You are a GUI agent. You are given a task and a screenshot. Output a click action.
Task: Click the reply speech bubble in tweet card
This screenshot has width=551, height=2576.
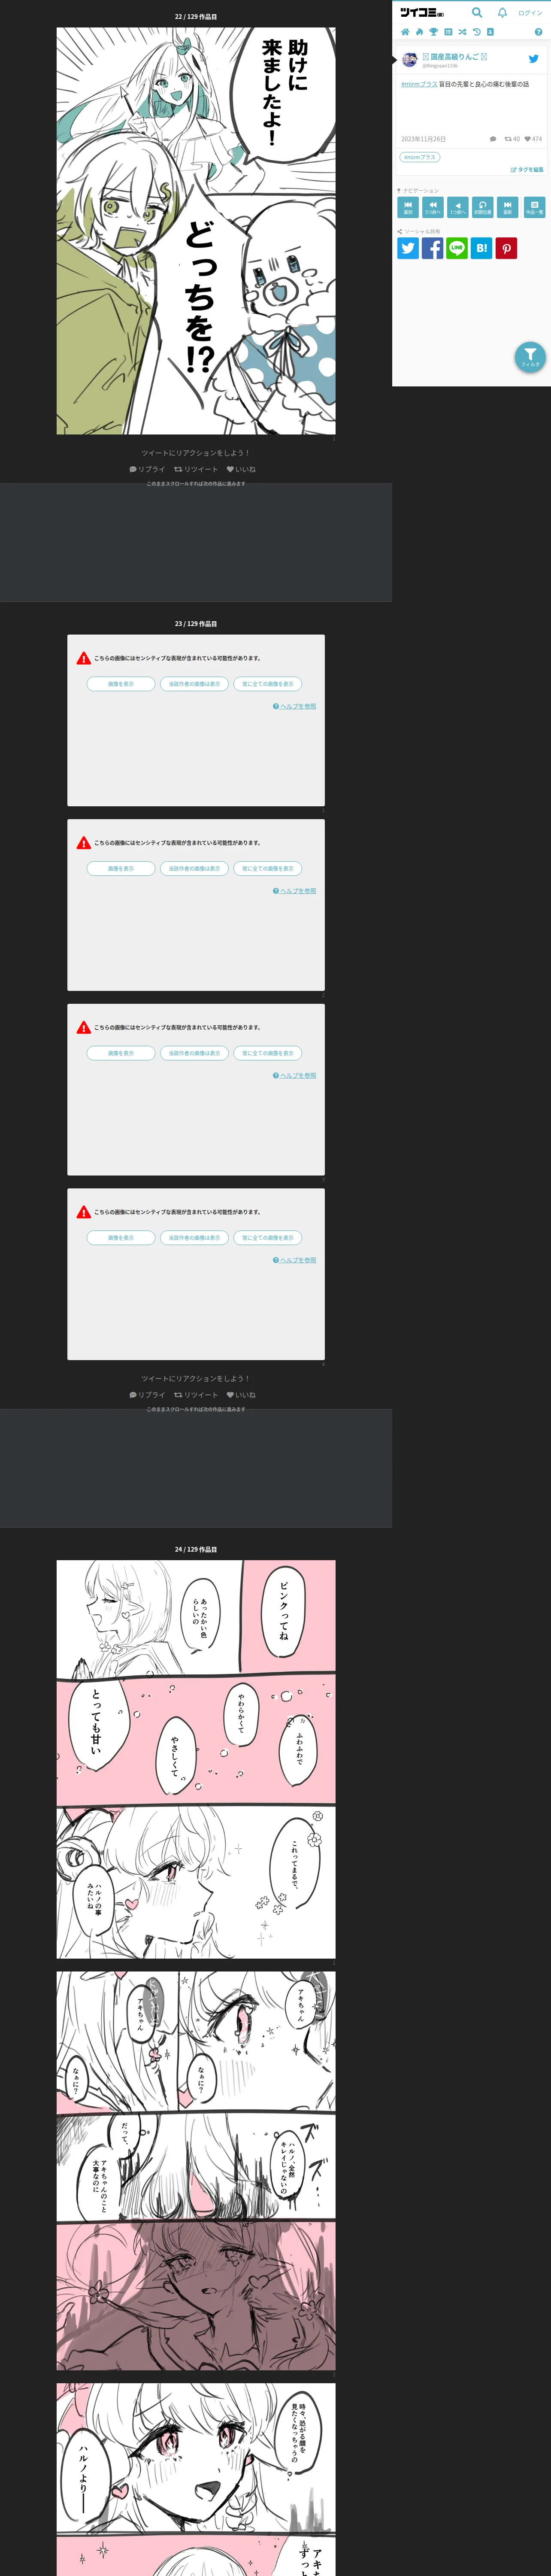click(493, 139)
